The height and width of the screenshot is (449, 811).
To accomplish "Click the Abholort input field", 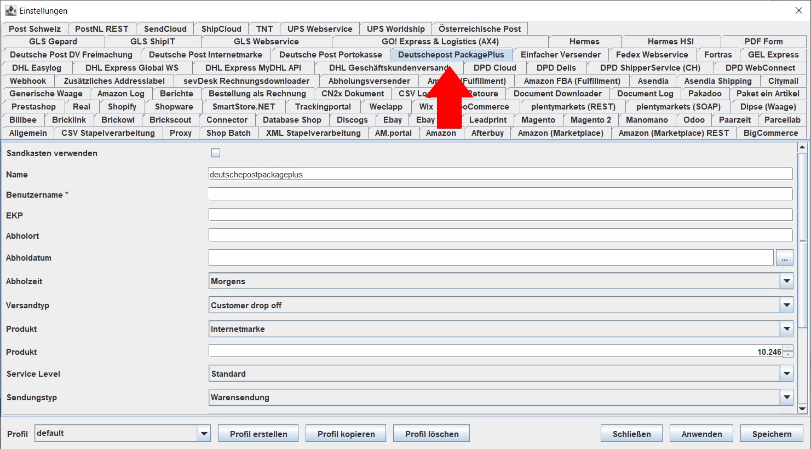I will point(501,235).
